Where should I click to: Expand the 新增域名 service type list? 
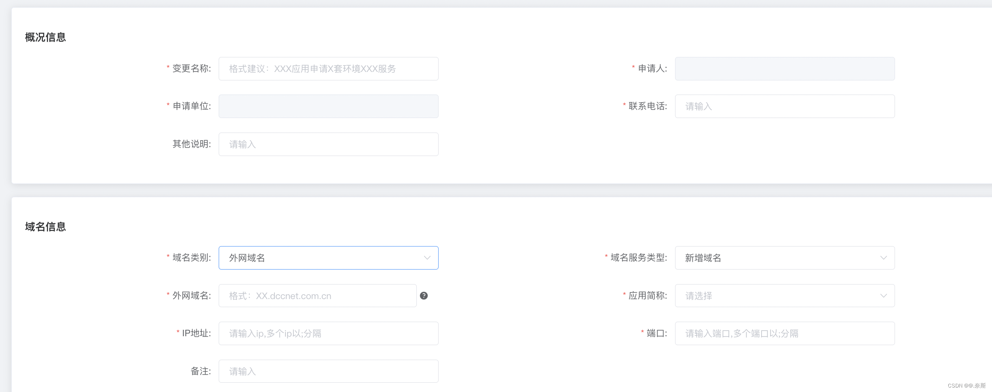tap(884, 257)
